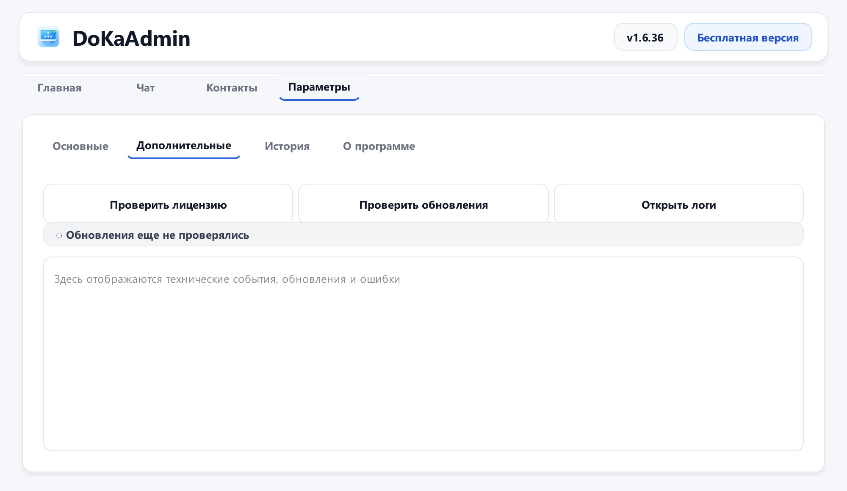The height and width of the screenshot is (491, 847).
Task: Click the DoKaAdmin app logo icon
Action: pos(48,37)
